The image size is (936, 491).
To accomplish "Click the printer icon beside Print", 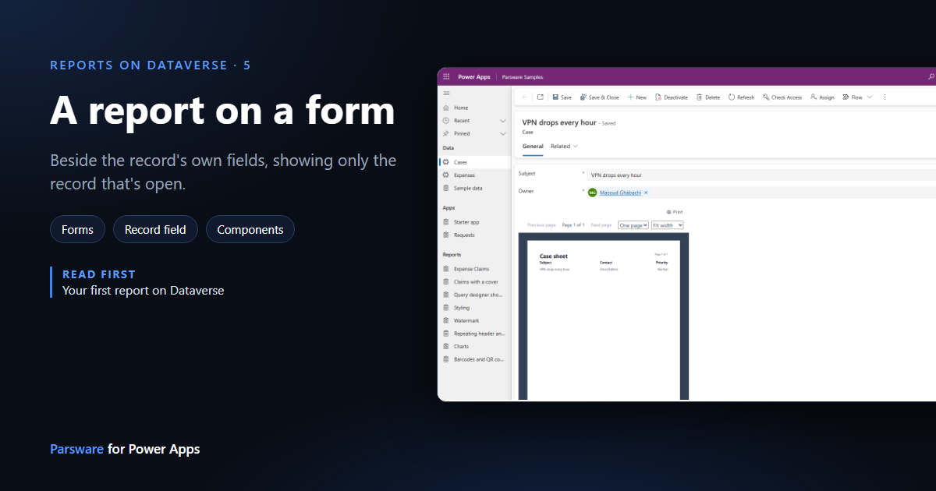I will (669, 212).
